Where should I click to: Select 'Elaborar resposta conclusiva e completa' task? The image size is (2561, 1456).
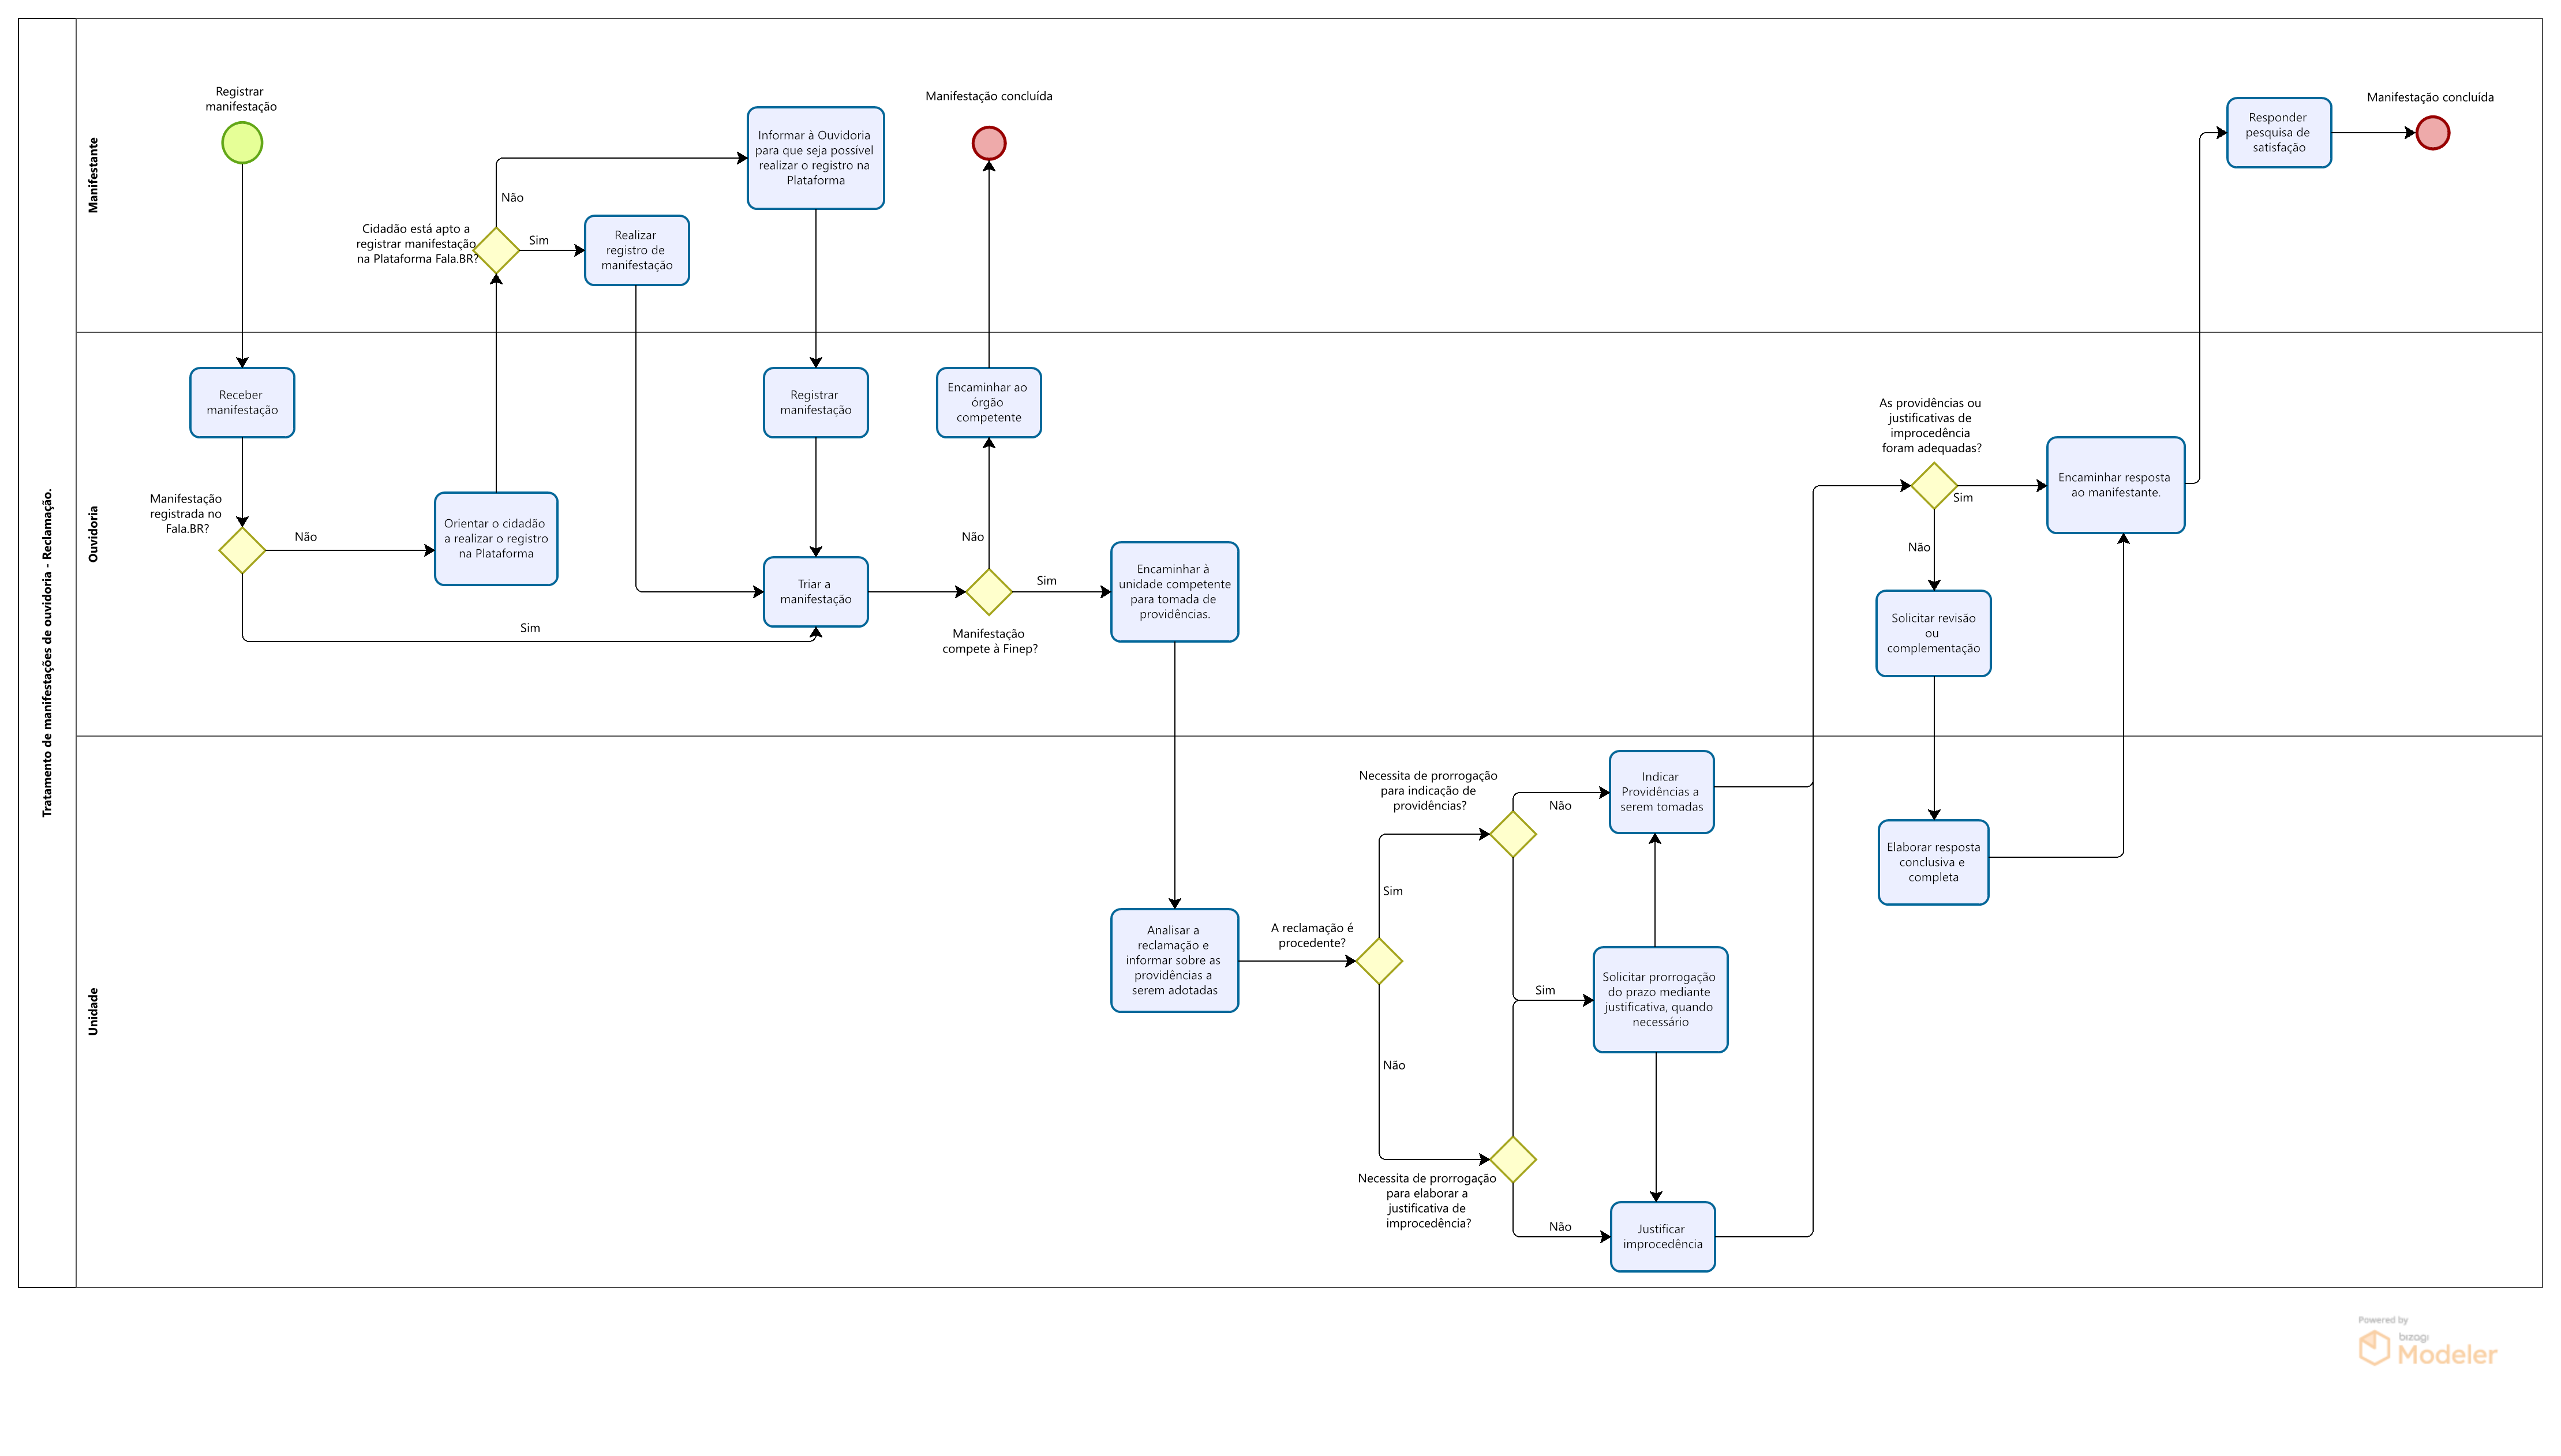[1933, 862]
